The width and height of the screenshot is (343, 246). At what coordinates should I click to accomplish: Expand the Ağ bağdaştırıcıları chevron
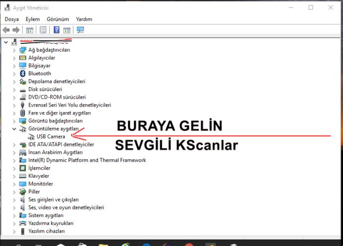(x=14, y=50)
